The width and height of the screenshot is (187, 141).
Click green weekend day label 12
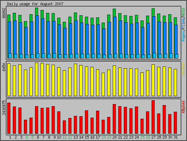pos(70,137)
